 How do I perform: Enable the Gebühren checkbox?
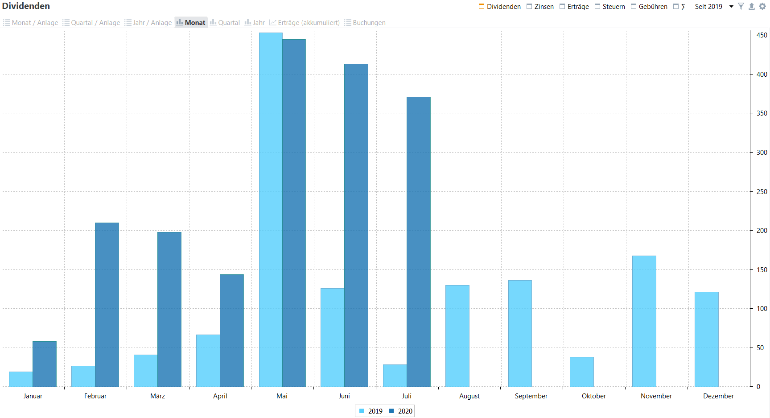coord(634,7)
